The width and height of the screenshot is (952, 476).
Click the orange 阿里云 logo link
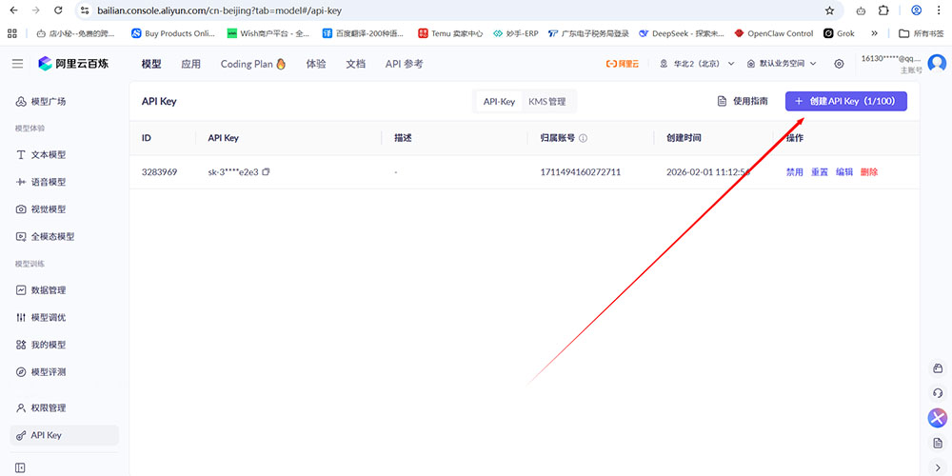tap(623, 64)
